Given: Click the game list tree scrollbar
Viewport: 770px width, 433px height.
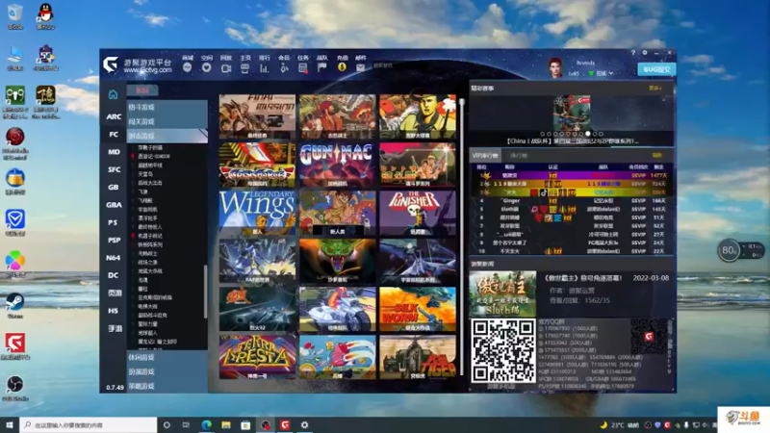Looking at the screenshot, I should click(x=205, y=293).
